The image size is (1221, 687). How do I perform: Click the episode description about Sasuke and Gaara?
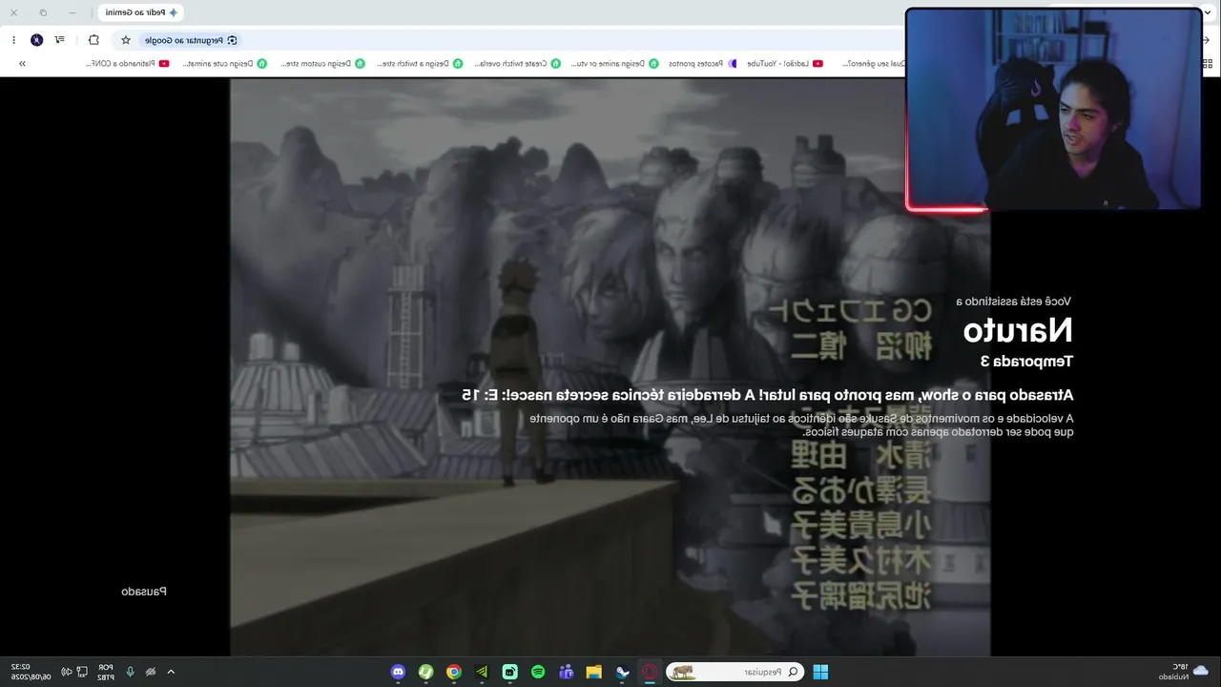click(802, 426)
